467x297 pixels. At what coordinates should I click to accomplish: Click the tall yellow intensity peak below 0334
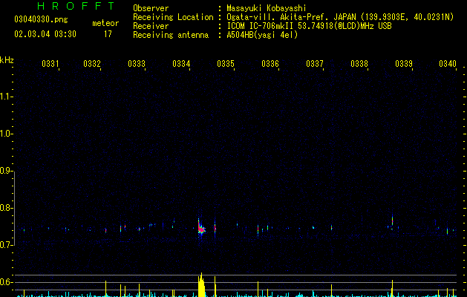pyautogui.click(x=202, y=285)
